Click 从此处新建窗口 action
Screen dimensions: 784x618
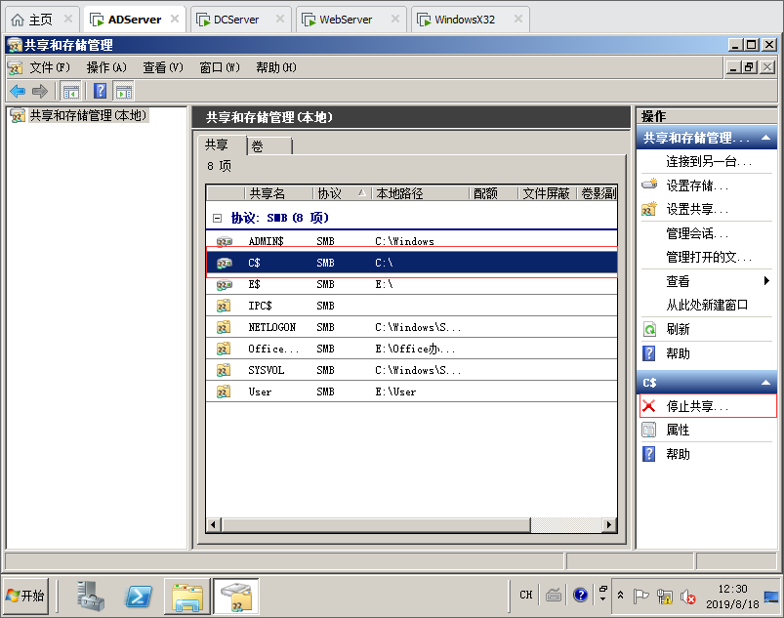tap(707, 305)
